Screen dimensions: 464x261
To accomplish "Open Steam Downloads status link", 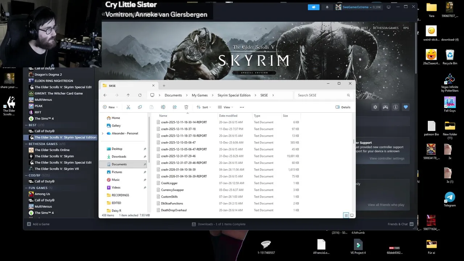I will tap(219, 224).
